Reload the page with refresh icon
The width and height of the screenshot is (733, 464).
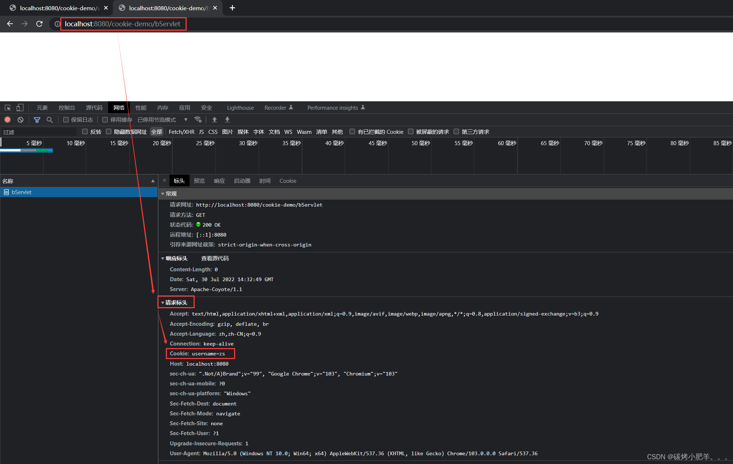point(39,24)
